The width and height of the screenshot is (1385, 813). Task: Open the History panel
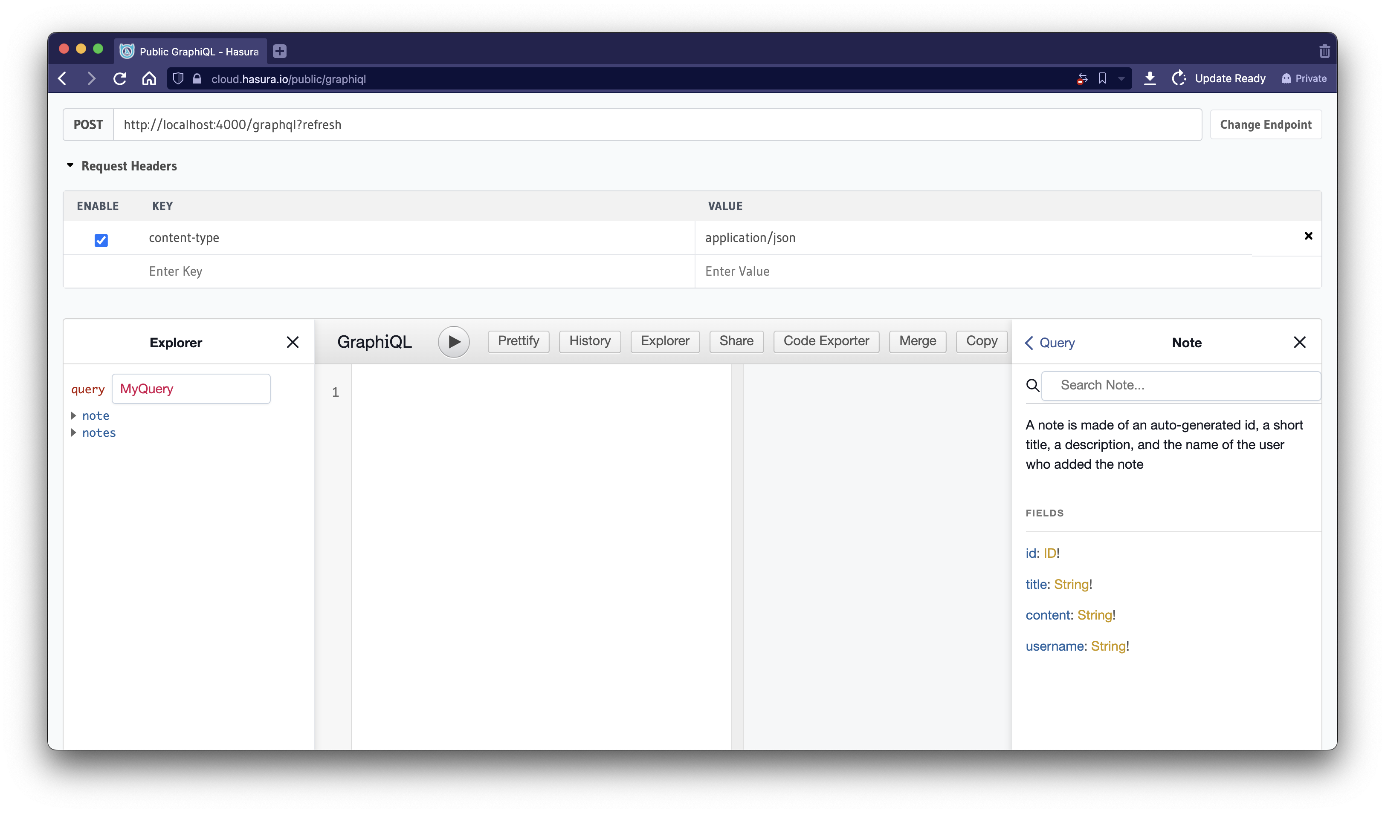click(590, 342)
